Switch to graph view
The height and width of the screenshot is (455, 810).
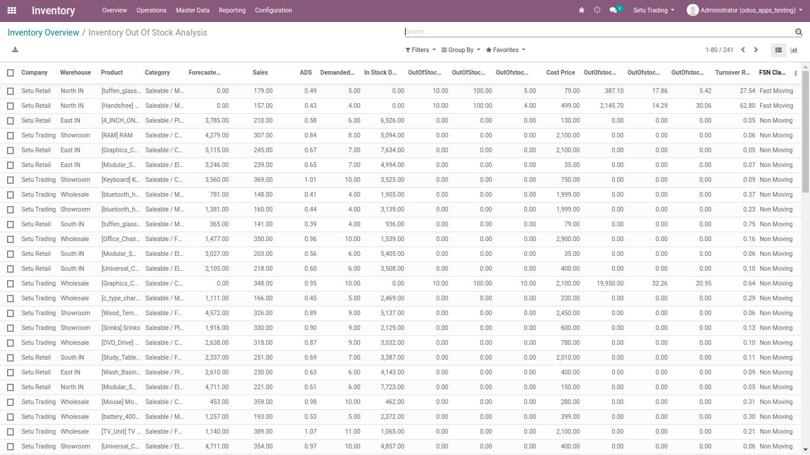click(x=794, y=50)
